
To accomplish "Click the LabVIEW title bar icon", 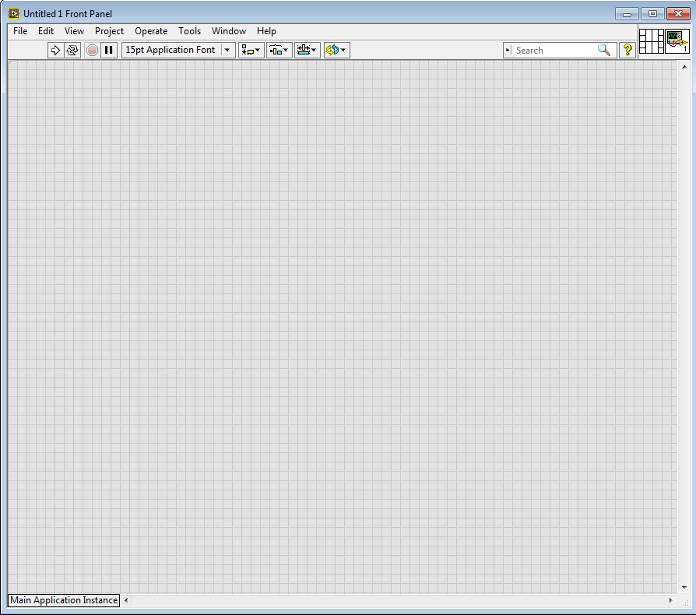I will click(x=14, y=14).
